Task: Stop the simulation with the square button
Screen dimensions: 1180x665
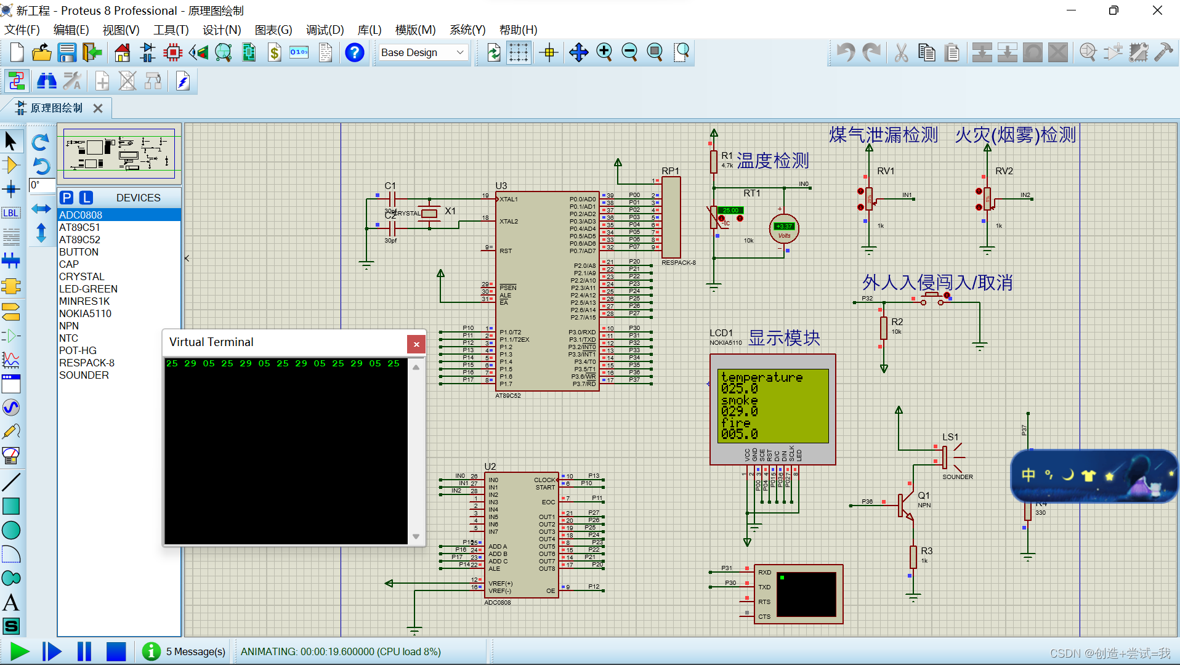Action: coord(116,651)
